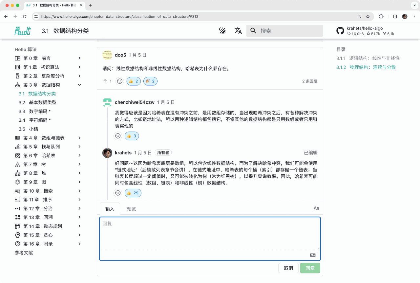Toggle the thumbs-up reaction on chenzhiwei54czw's reply

(x=132, y=135)
